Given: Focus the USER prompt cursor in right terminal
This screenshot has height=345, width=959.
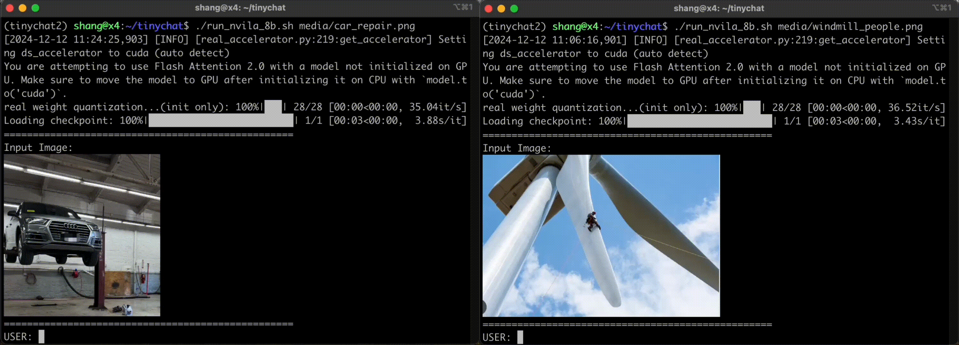Looking at the screenshot, I should pyautogui.click(x=520, y=337).
